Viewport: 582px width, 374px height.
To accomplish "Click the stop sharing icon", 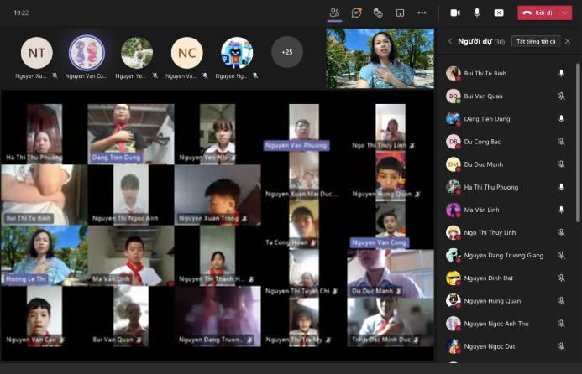I will (499, 13).
